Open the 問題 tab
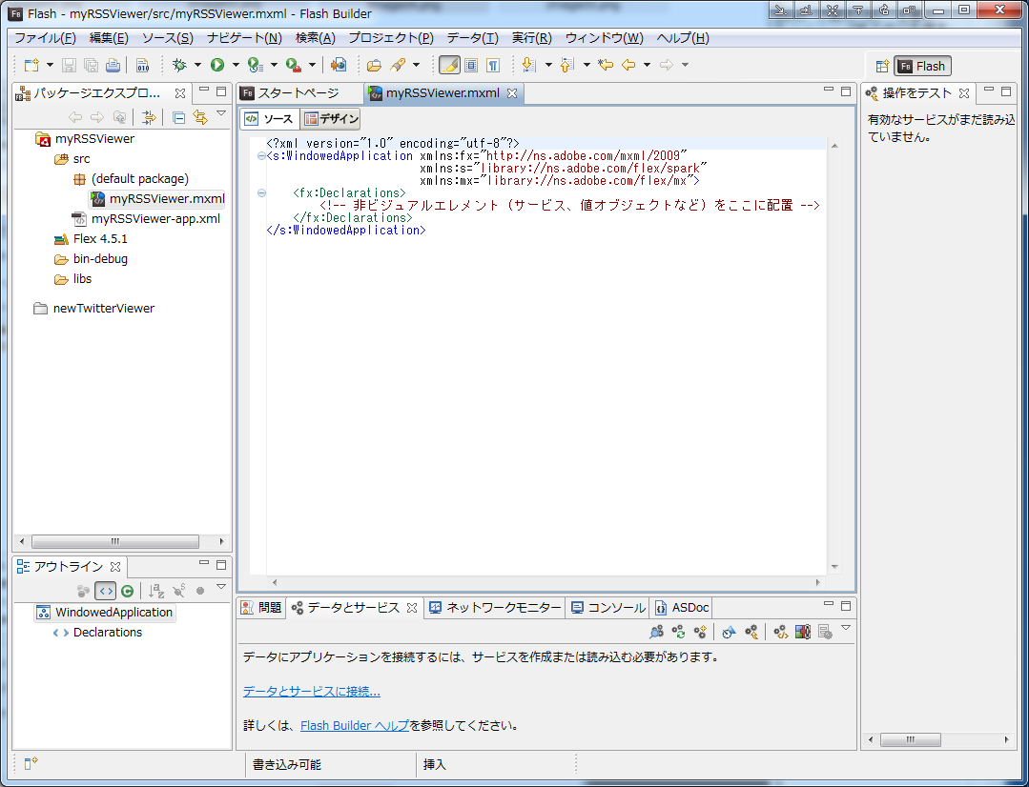 (261, 608)
